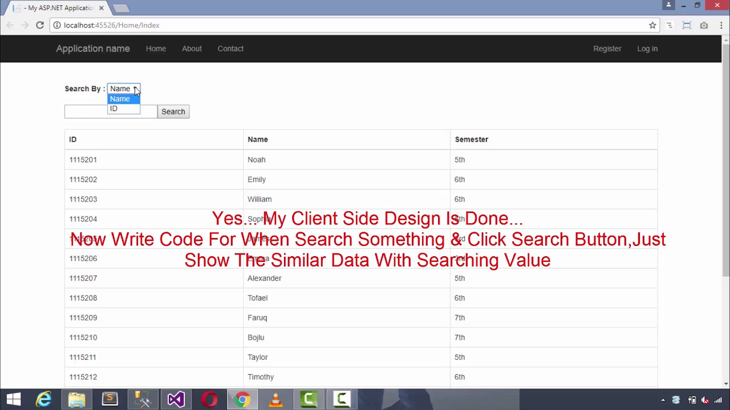Click the site information icon in address bar
The height and width of the screenshot is (410, 730).
pos(56,25)
